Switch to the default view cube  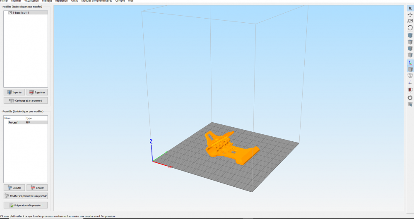click(410, 35)
